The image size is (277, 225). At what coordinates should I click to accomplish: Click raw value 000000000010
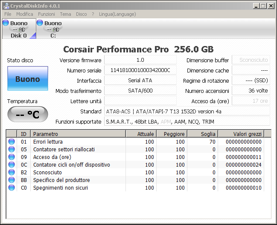pos(243,187)
